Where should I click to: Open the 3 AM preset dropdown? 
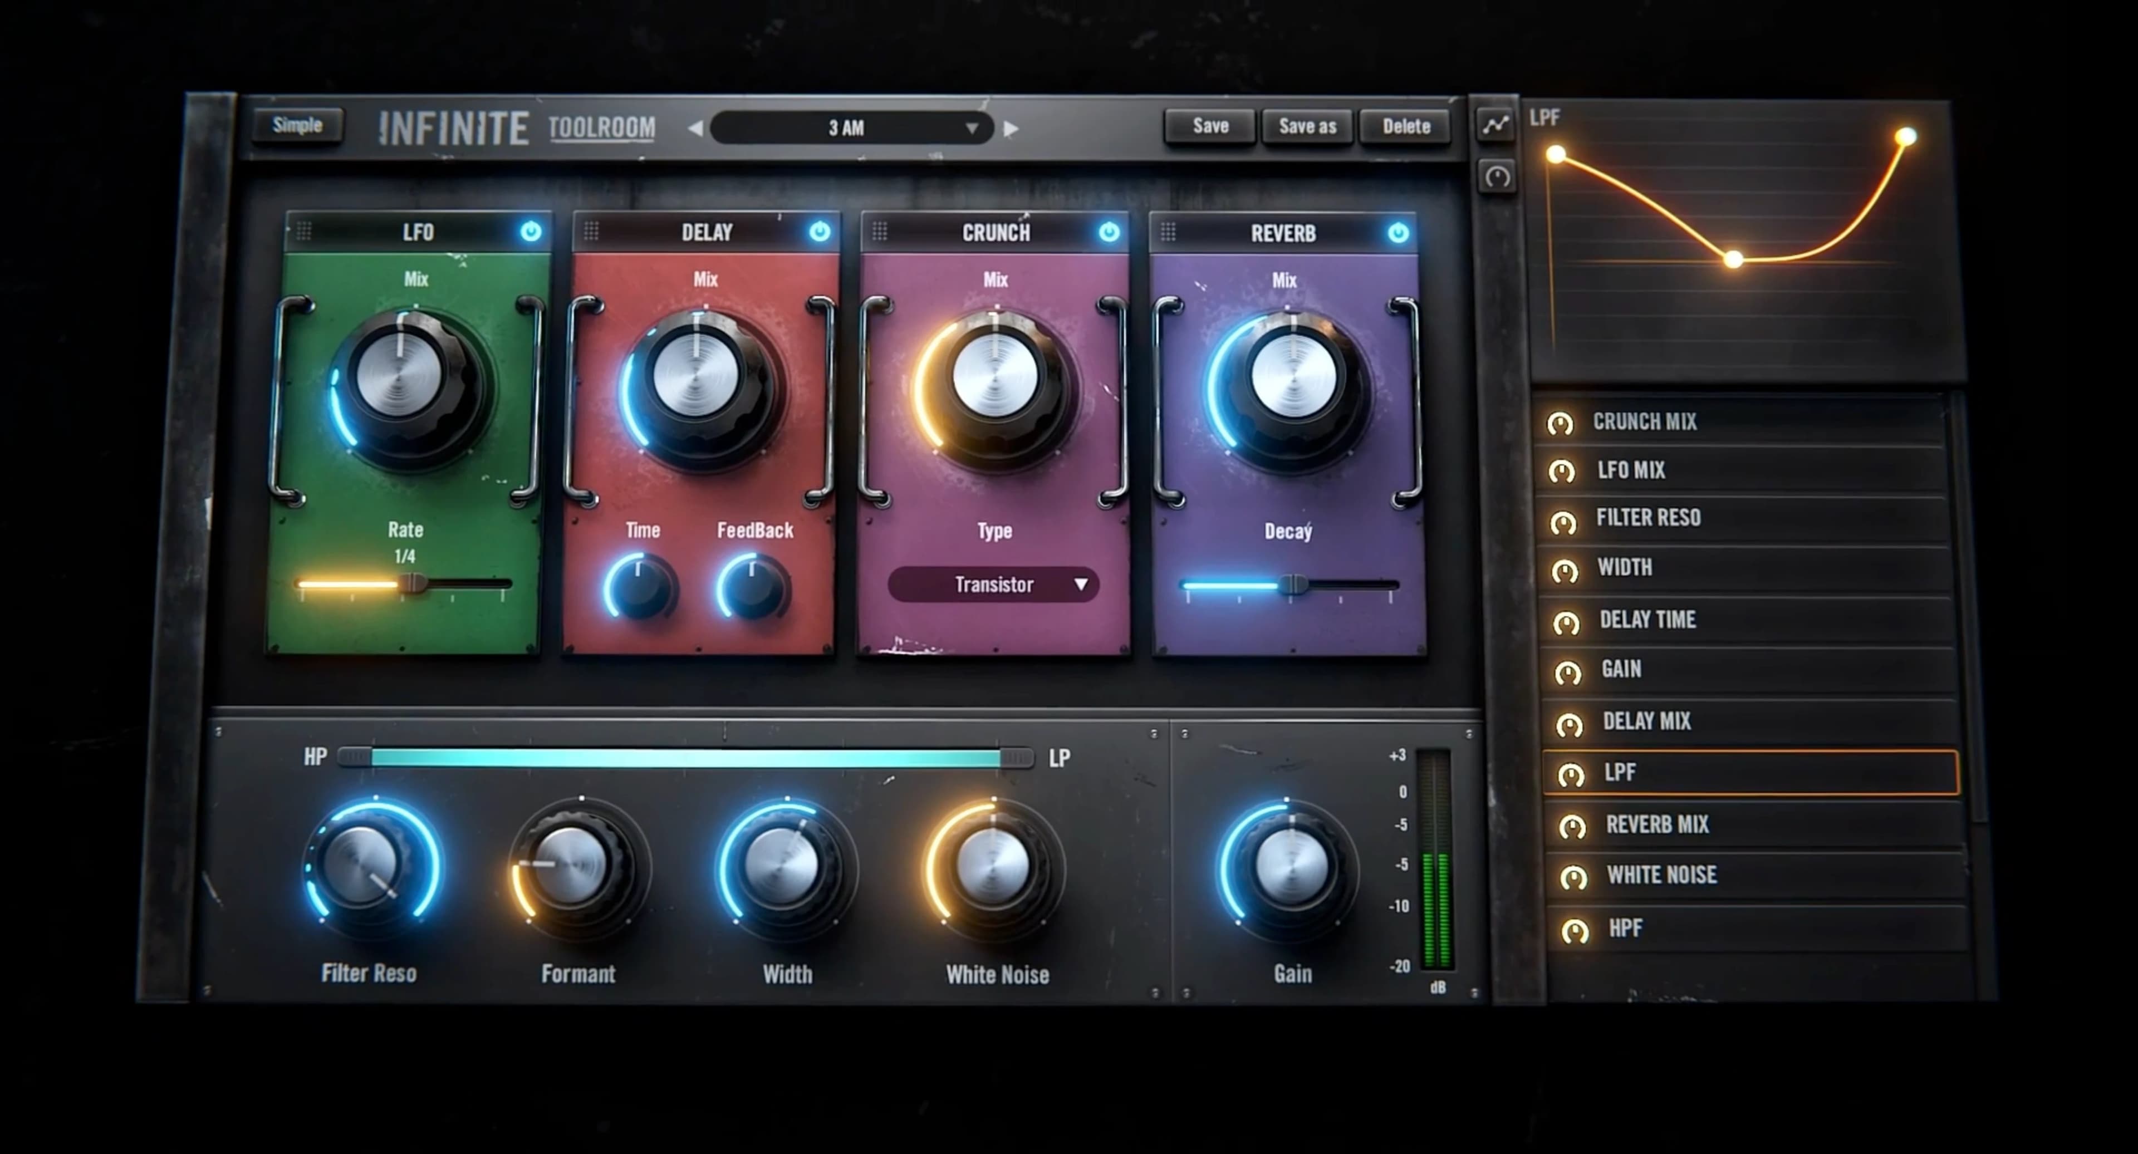tap(852, 128)
